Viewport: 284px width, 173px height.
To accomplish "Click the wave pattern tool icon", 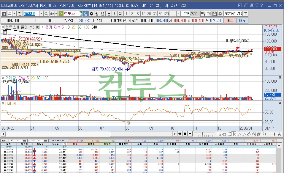I will click(244, 134).
